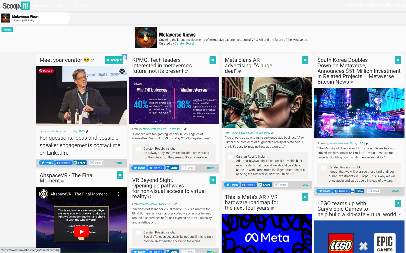406x253 pixels.
Task: Open VR Beyond Sight article title
Action: pyautogui.click(x=169, y=188)
